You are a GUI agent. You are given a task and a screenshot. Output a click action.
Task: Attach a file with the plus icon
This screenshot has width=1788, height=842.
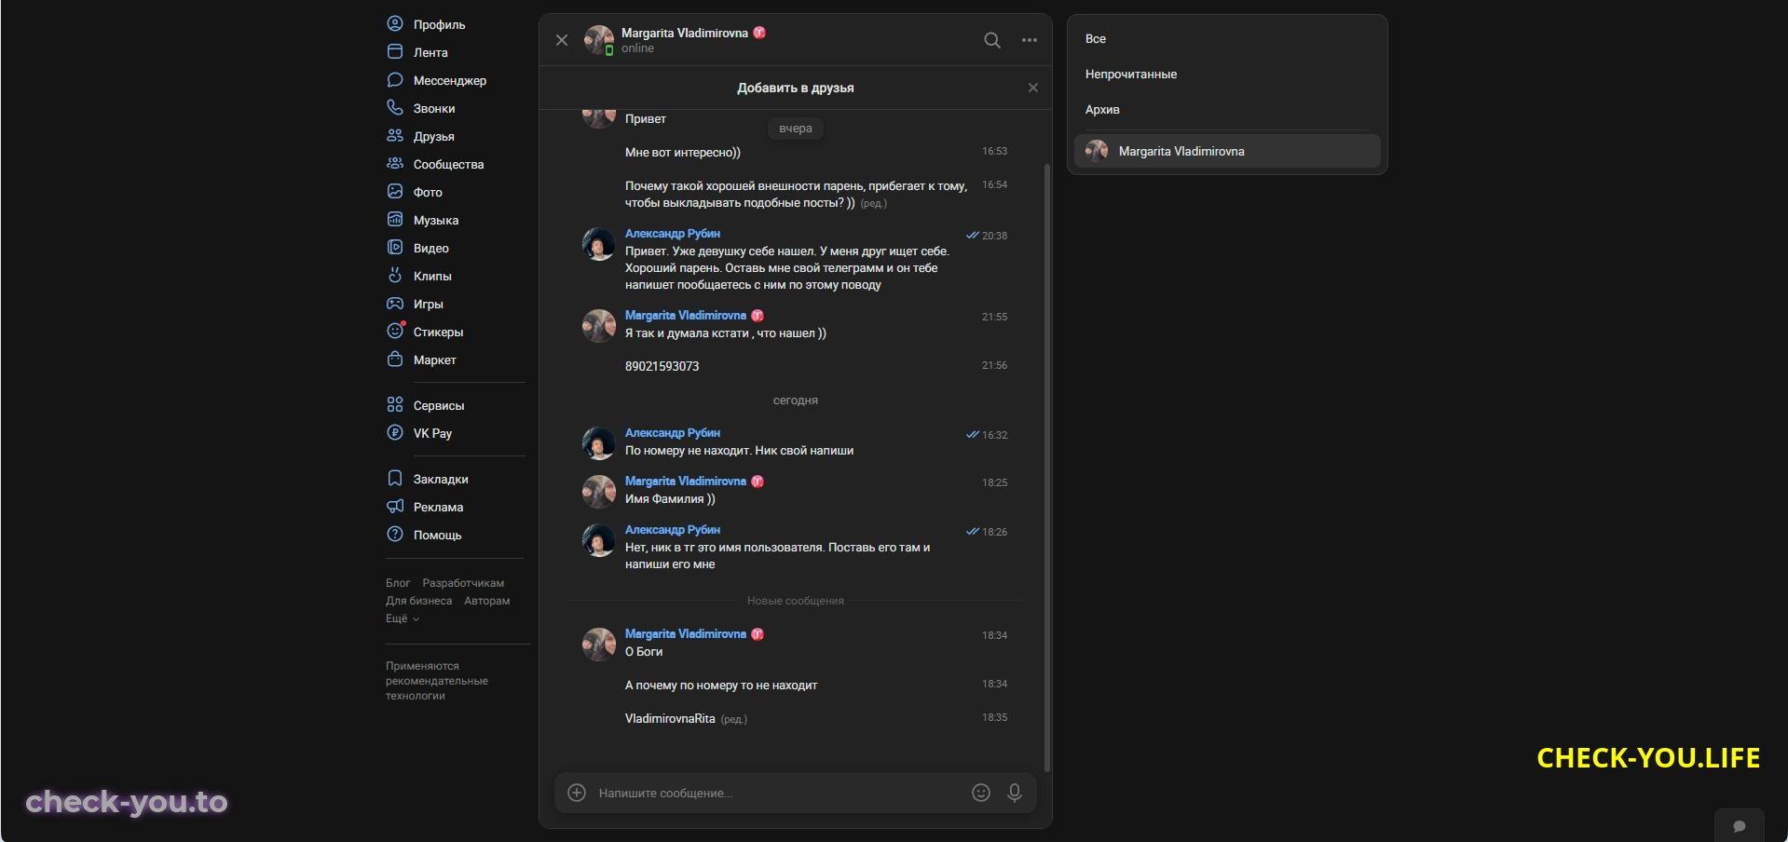pyautogui.click(x=577, y=793)
